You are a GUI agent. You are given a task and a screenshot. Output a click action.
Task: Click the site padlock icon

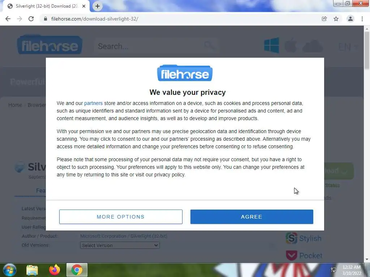[46, 19]
